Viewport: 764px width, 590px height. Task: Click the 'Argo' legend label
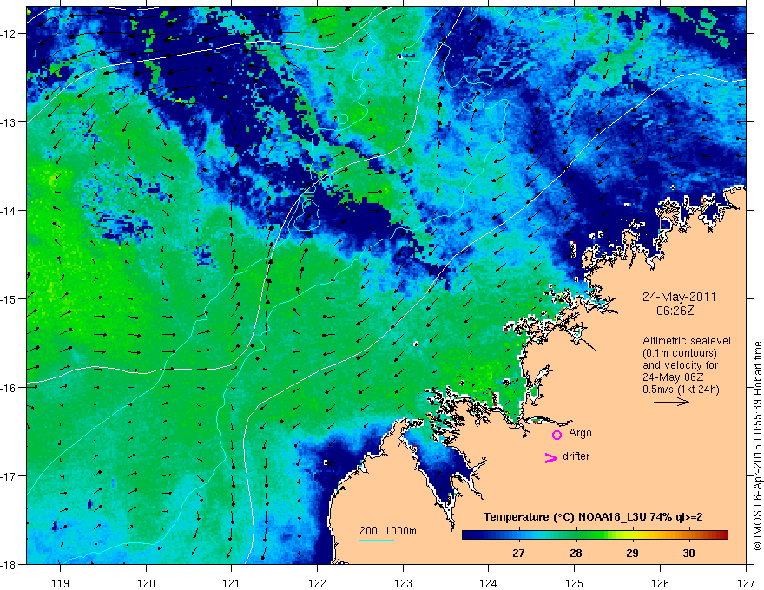tap(580, 433)
